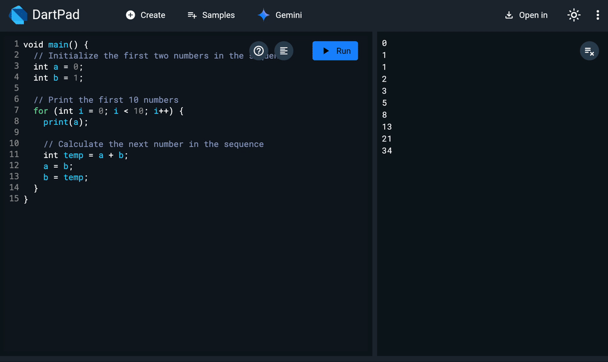Click the Gemini sparkle icon
This screenshot has height=362, width=608.
pos(263,15)
